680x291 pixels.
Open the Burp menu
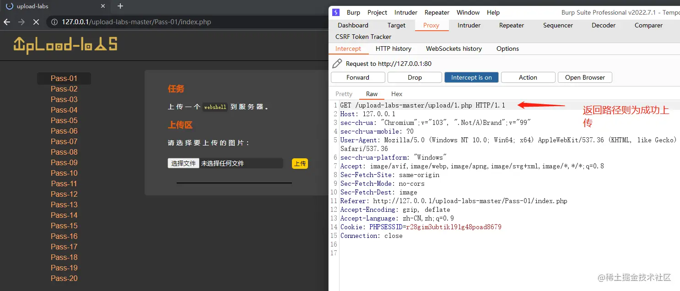pos(353,12)
